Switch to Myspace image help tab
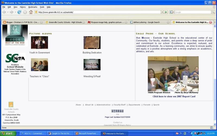This screenshot has height=136, width=217. tap(107, 22)
